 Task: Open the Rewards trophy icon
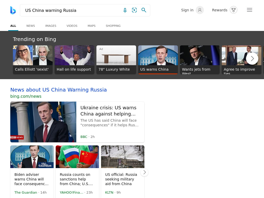click(x=234, y=10)
